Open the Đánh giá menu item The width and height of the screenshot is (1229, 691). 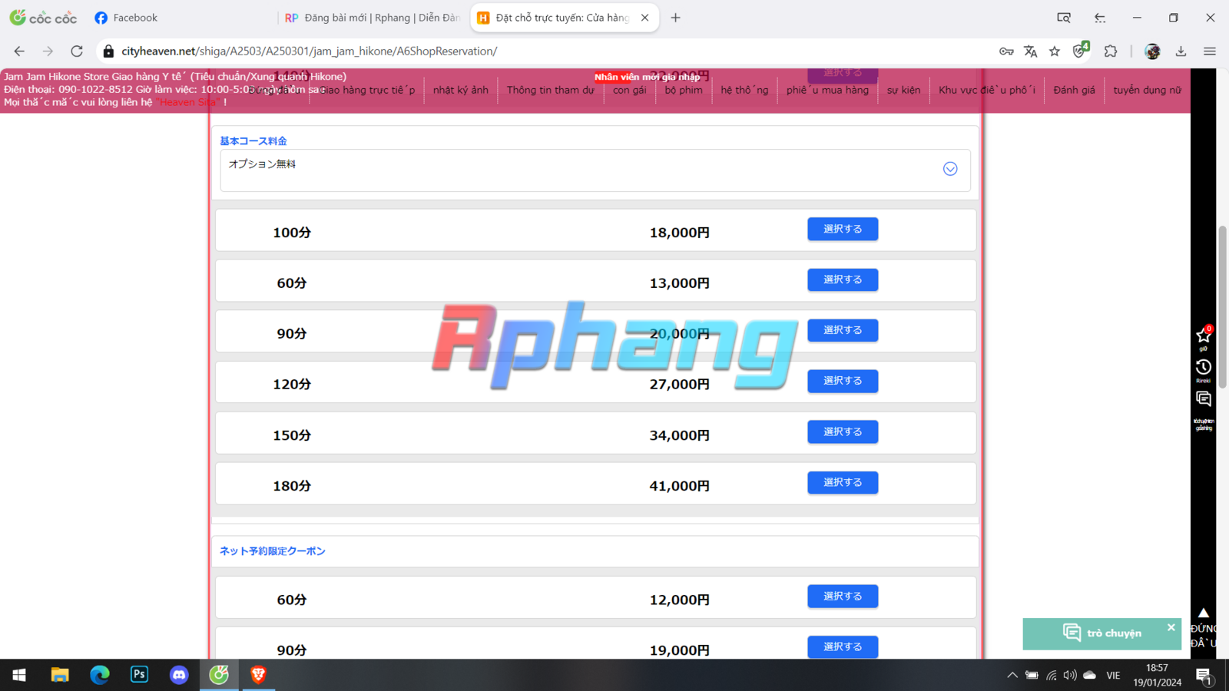(1075, 90)
